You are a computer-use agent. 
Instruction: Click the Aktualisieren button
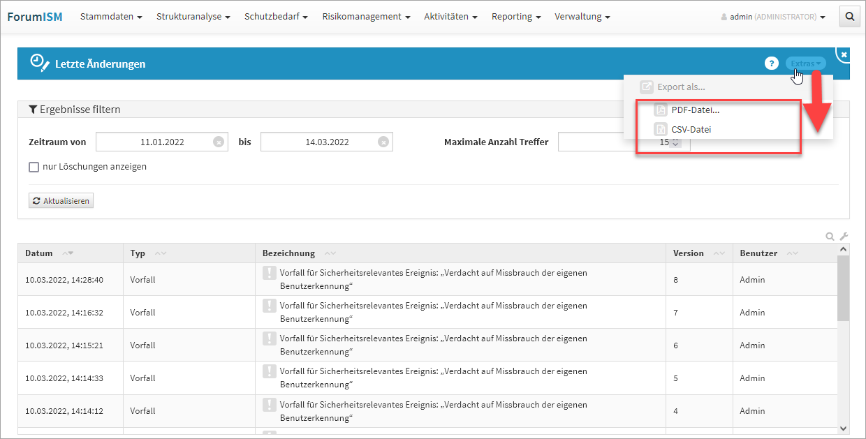pos(61,201)
